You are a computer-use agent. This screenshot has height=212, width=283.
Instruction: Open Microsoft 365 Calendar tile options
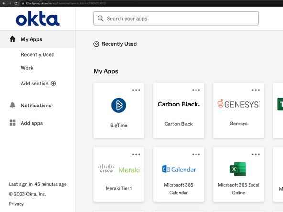(x=196, y=154)
